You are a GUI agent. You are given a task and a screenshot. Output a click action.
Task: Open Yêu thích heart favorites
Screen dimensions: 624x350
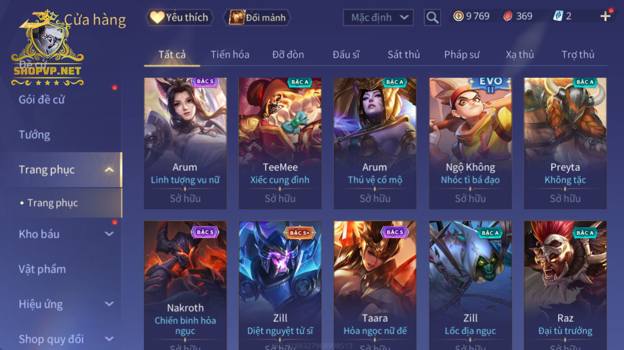(180, 18)
